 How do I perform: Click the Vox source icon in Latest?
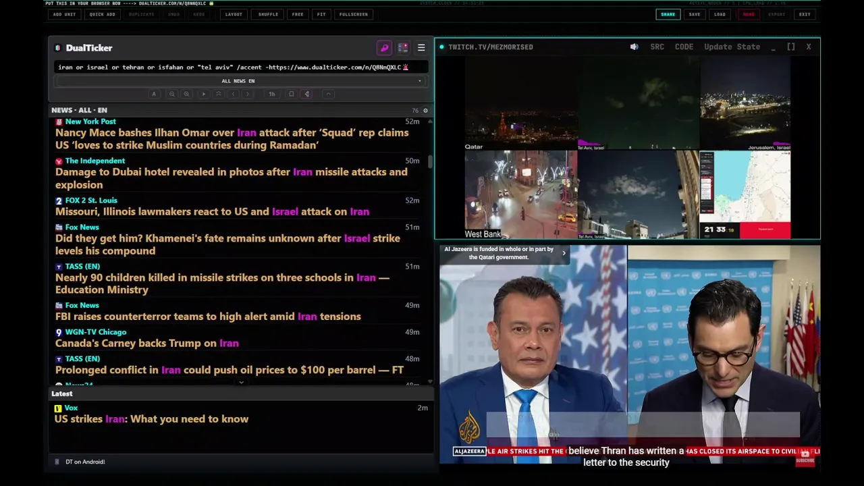coord(58,408)
